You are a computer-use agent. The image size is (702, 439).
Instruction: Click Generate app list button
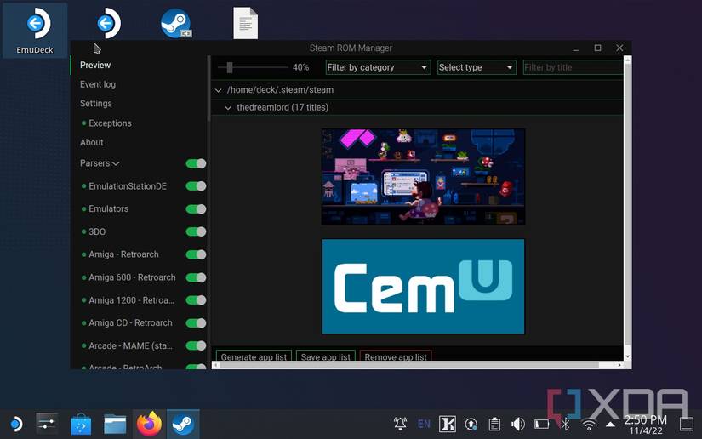[254, 356]
